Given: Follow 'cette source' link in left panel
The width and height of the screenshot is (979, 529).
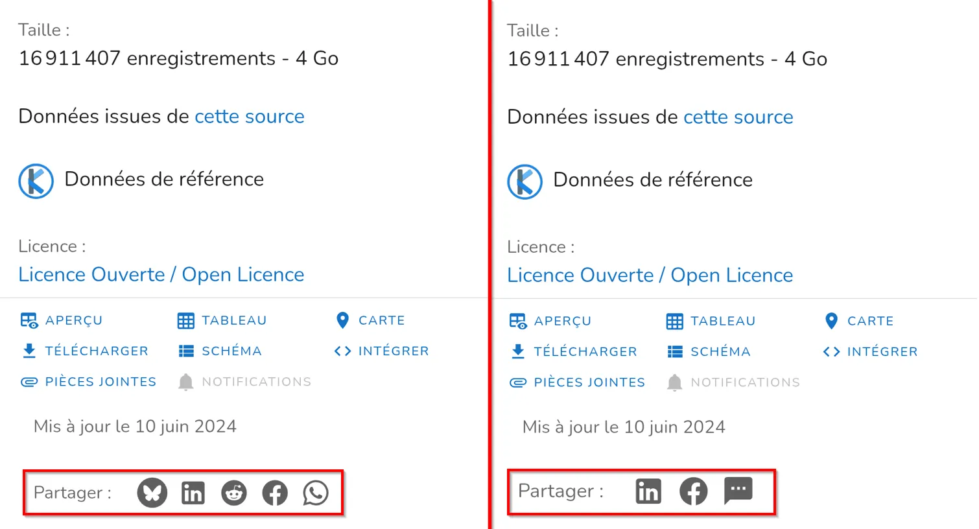Looking at the screenshot, I should (x=250, y=116).
